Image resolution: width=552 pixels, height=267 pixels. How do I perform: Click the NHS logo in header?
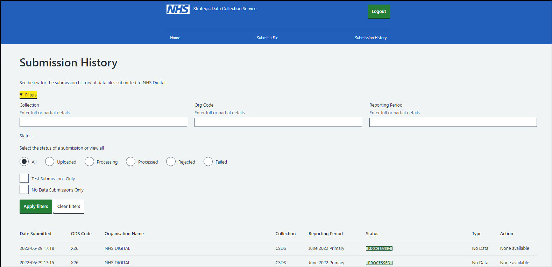pos(178,9)
